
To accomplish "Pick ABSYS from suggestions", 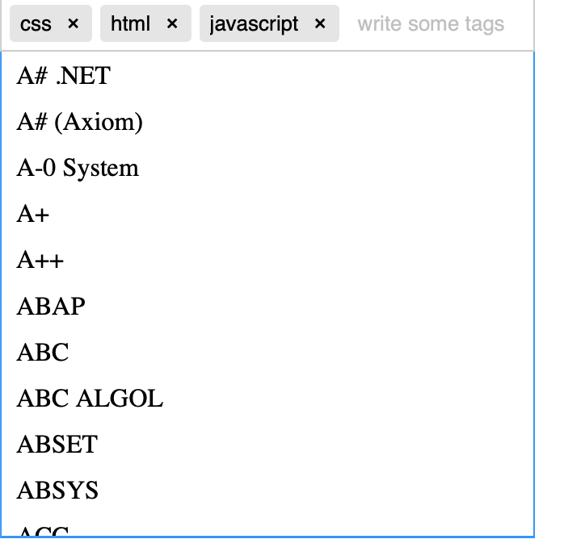I will pyautogui.click(x=267, y=490).
